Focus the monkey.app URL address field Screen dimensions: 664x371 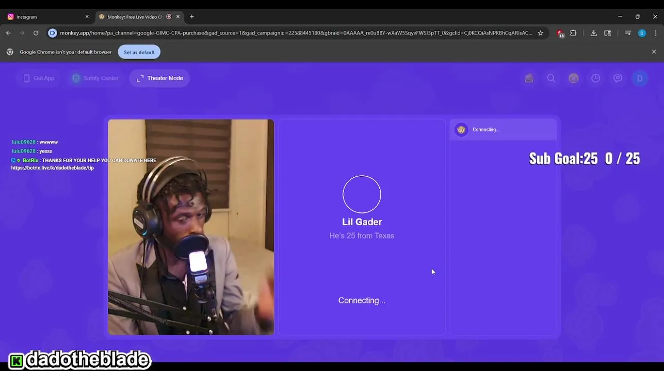(296, 33)
